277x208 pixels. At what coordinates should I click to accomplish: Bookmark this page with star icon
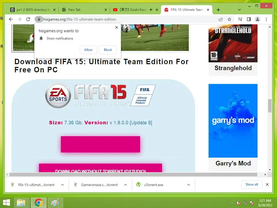(x=229, y=19)
